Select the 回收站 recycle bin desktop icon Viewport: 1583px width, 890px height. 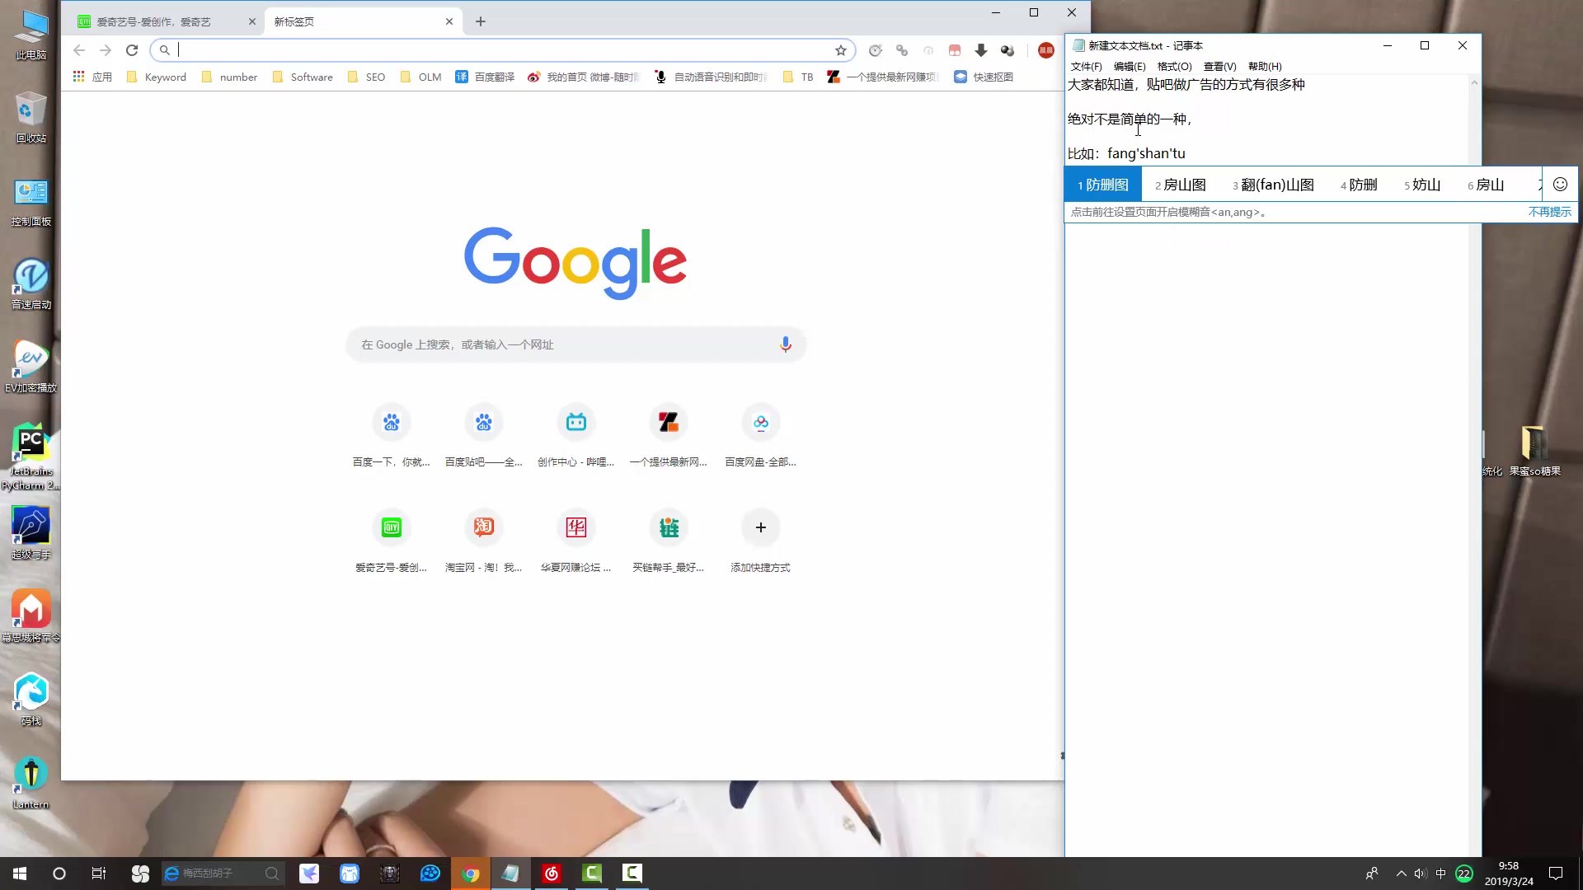click(x=31, y=117)
